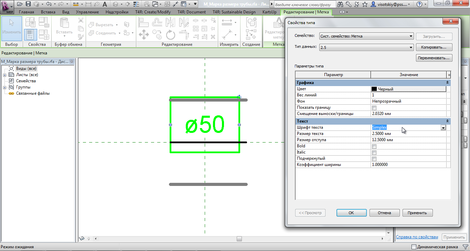Click the 'Применить' button in the dialog
The image size is (470, 251).
tap(417, 213)
